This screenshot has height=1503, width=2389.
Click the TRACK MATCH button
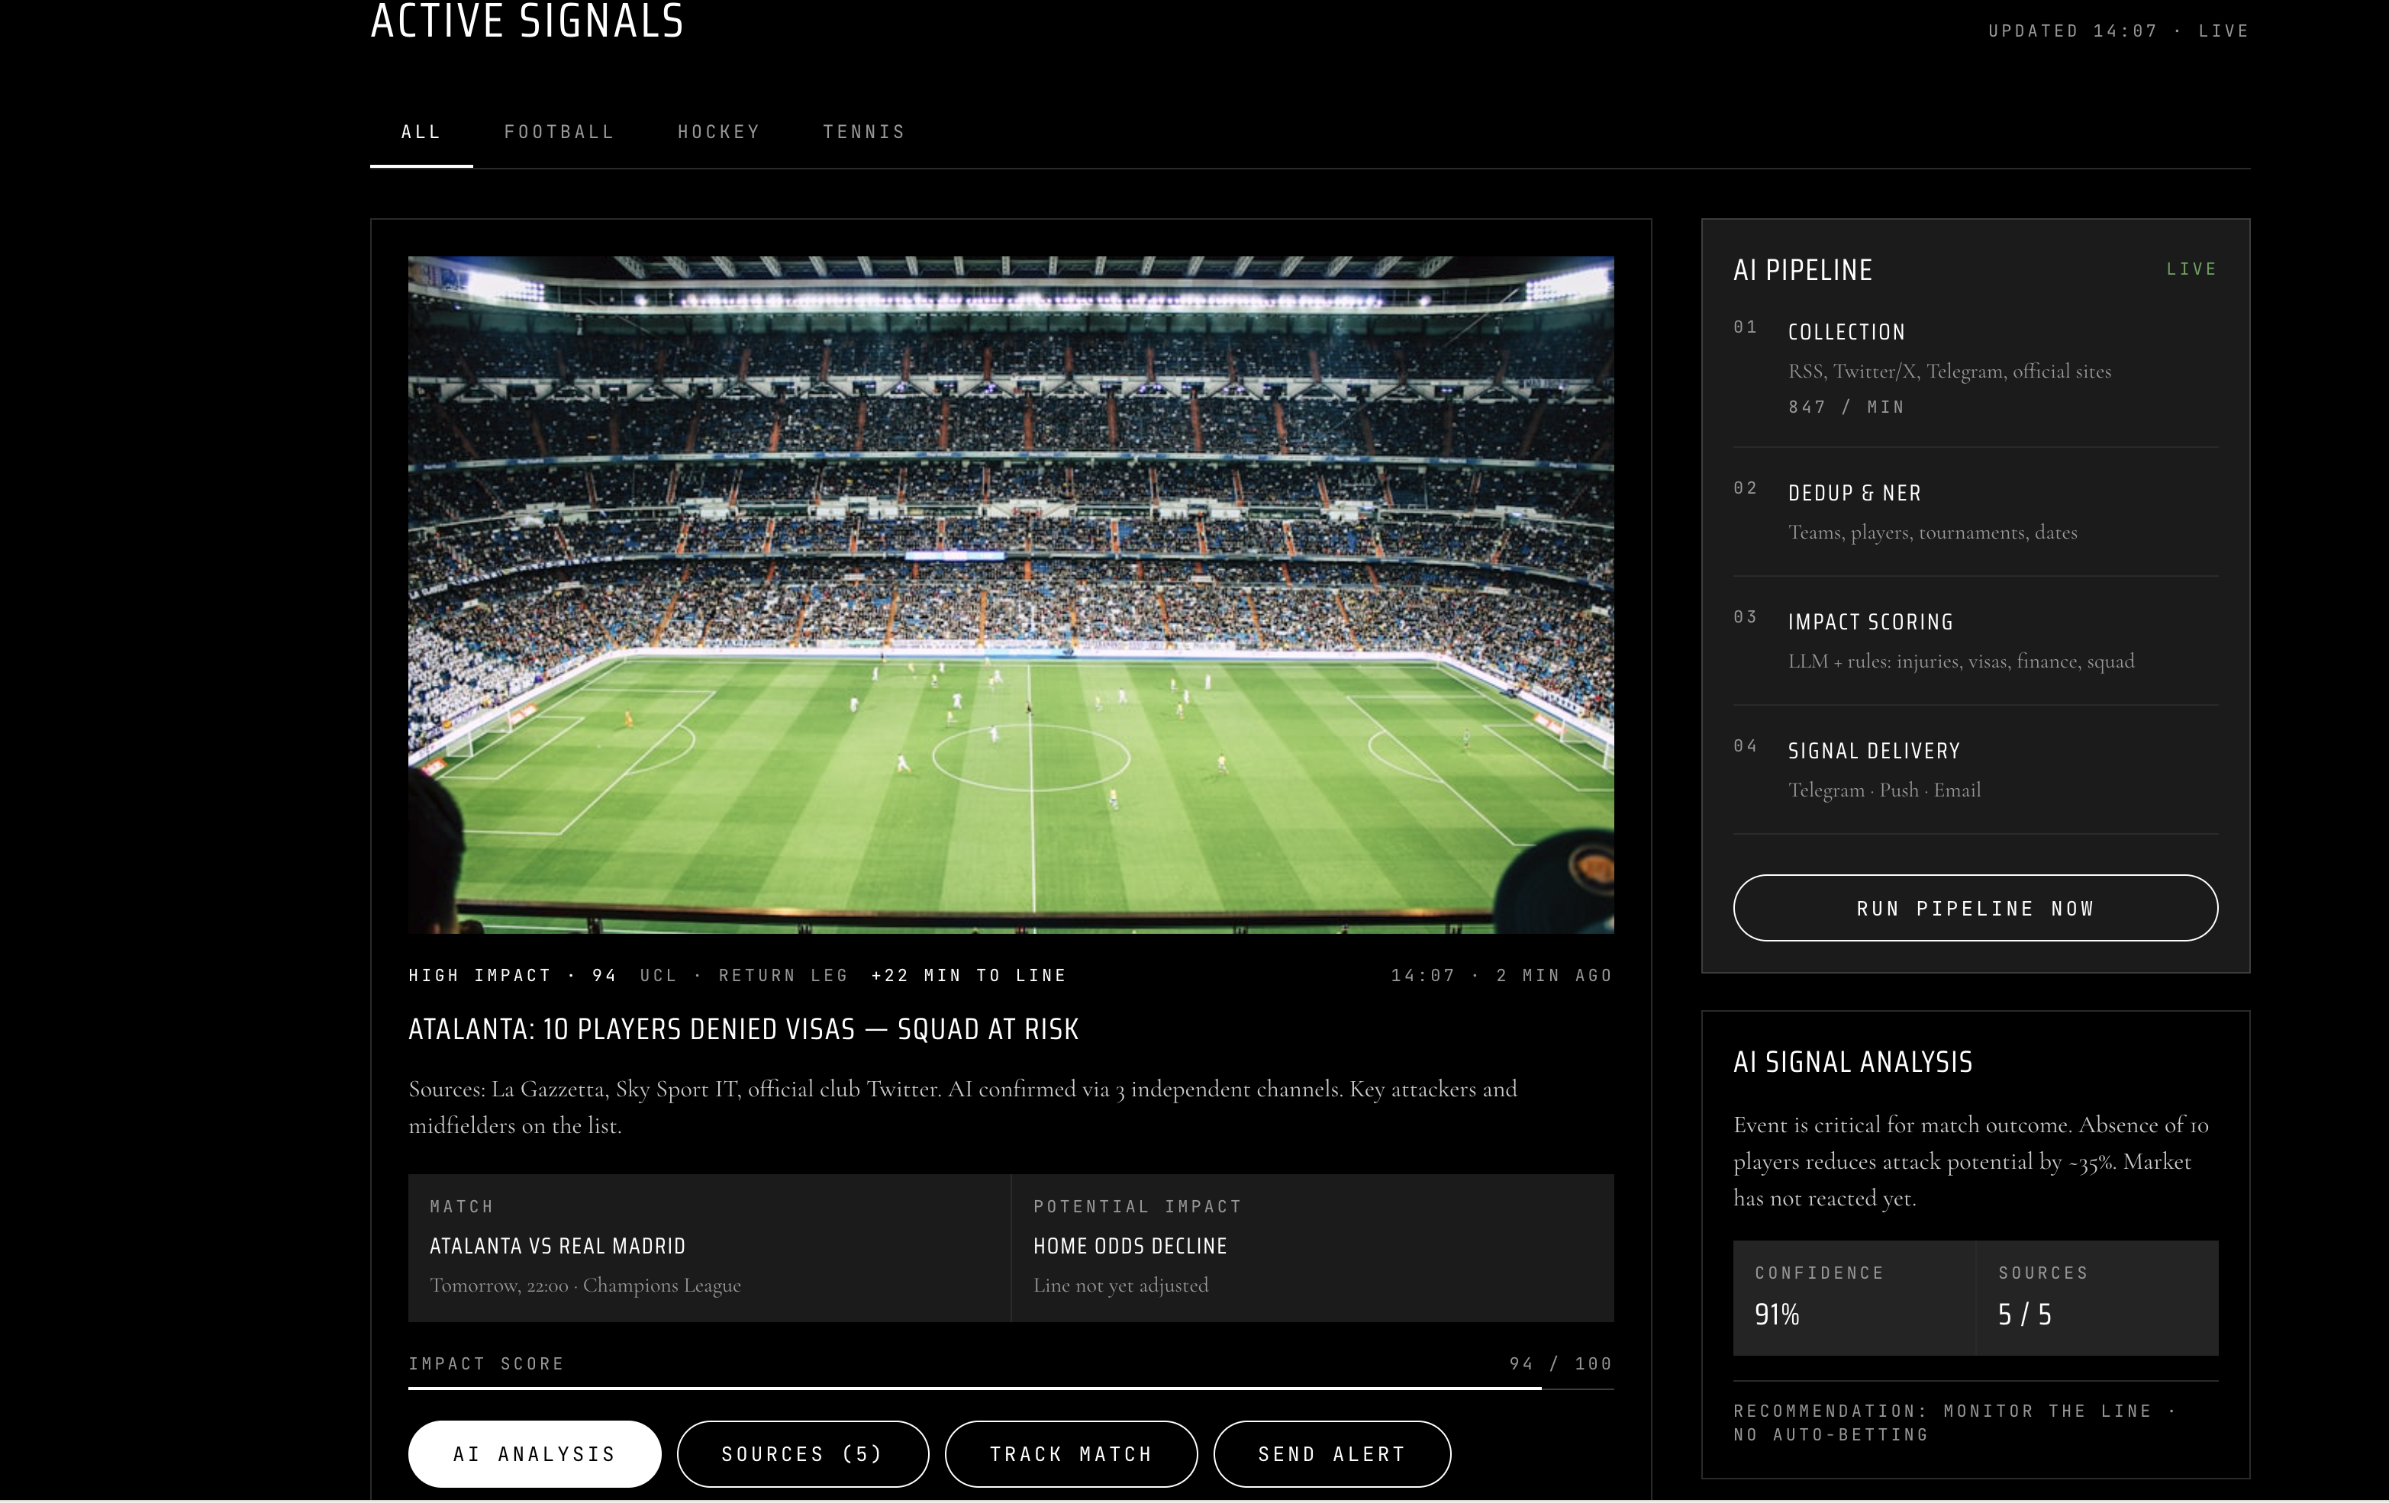click(1072, 1453)
